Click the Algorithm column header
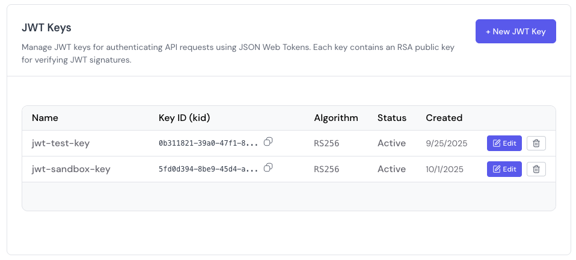This screenshot has height=260, width=576. [335, 118]
